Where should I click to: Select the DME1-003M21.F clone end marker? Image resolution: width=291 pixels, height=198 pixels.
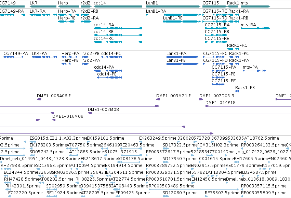(x=158, y=99)
